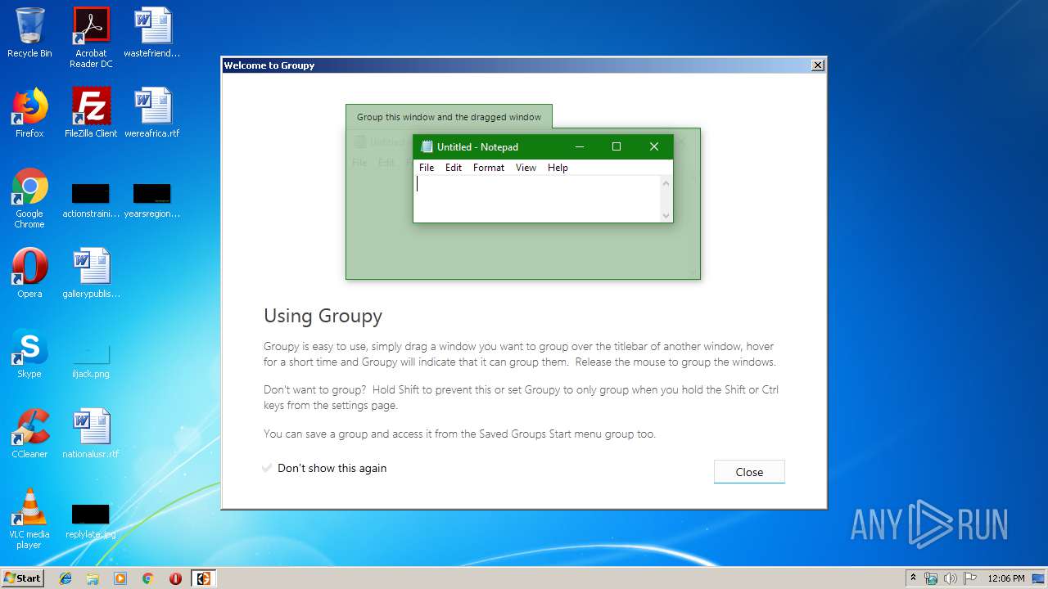Click the text about Saved Groups Start menu
The width and height of the screenshot is (1048, 589).
pyautogui.click(x=459, y=434)
